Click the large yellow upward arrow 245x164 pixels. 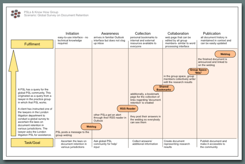tap(14, 93)
